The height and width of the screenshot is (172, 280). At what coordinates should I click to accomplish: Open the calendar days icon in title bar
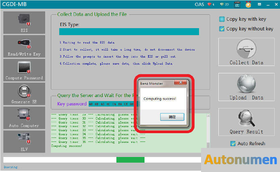237,4
